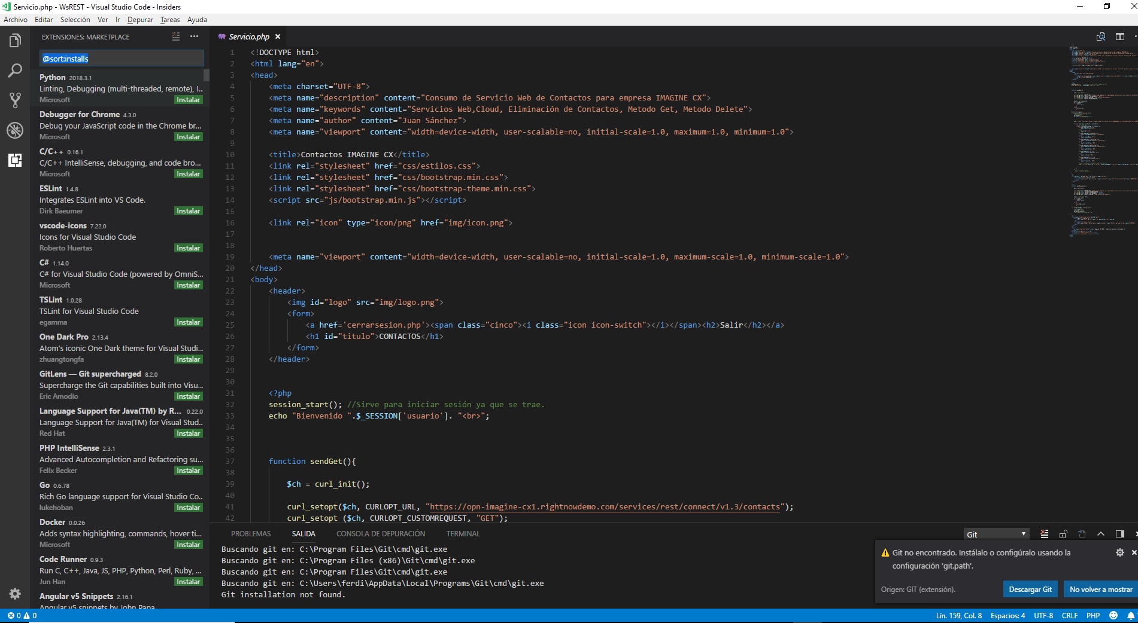Install the Docker extension
Image resolution: width=1138 pixels, height=623 pixels.
[188, 545]
